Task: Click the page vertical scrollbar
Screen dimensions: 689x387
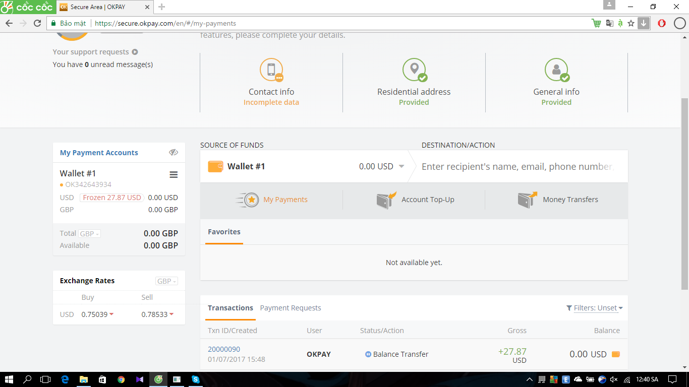Action: 684,193
